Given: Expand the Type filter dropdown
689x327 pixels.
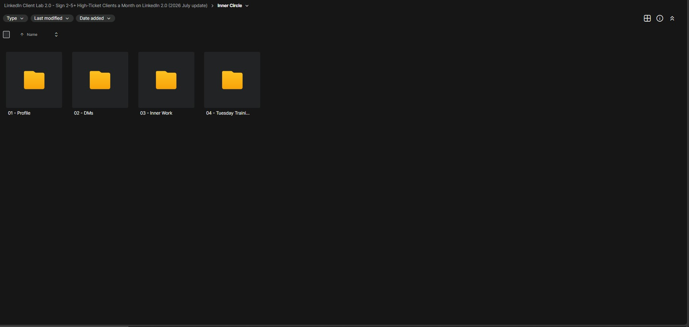Looking at the screenshot, I should click(x=15, y=18).
